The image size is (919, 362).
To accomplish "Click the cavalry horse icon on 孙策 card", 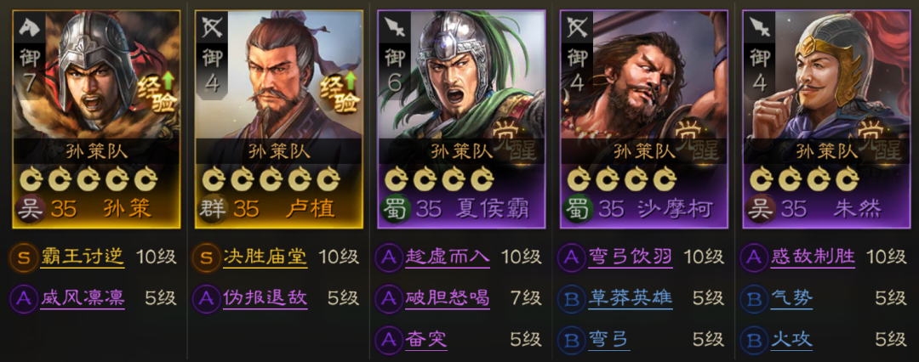I will coord(28,27).
